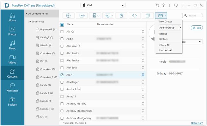Click the device icon on Annika Schulz row

click(x=143, y=89)
